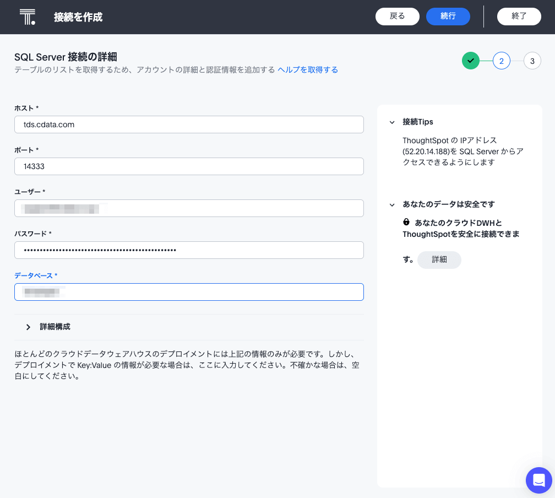Click the 接続Tips heading text
The width and height of the screenshot is (555, 498).
pyautogui.click(x=418, y=122)
